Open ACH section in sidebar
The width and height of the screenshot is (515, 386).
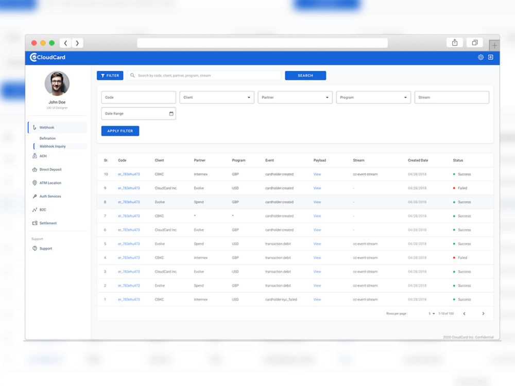point(43,156)
